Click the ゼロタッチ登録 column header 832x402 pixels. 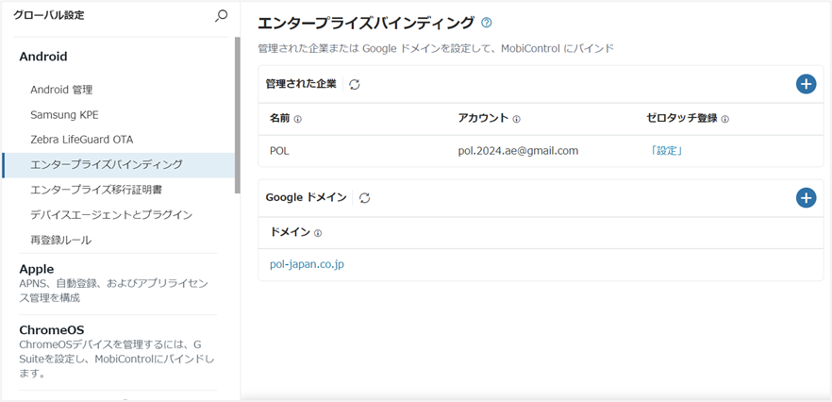[682, 118]
